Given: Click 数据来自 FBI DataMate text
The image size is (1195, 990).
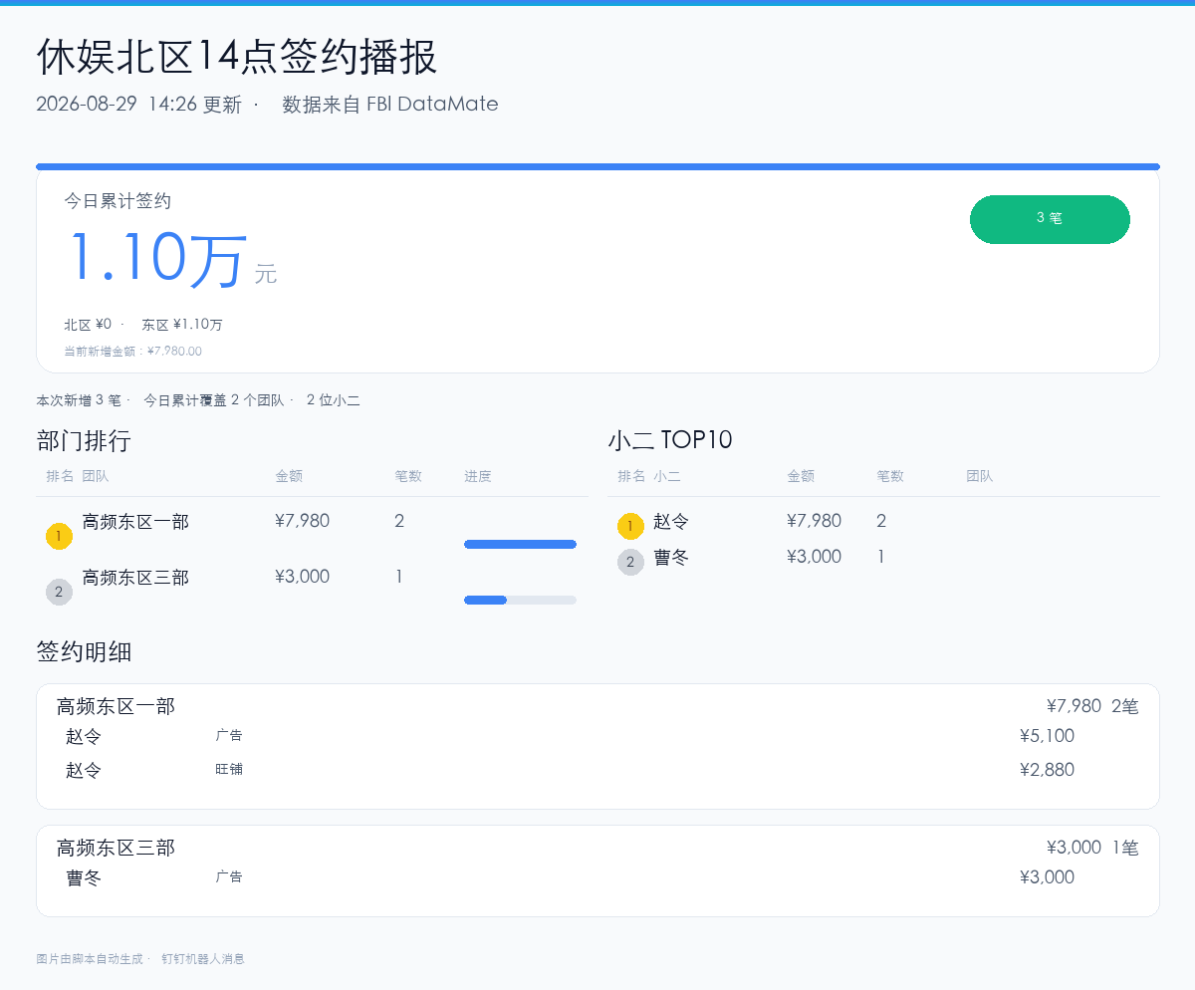Looking at the screenshot, I should point(390,105).
